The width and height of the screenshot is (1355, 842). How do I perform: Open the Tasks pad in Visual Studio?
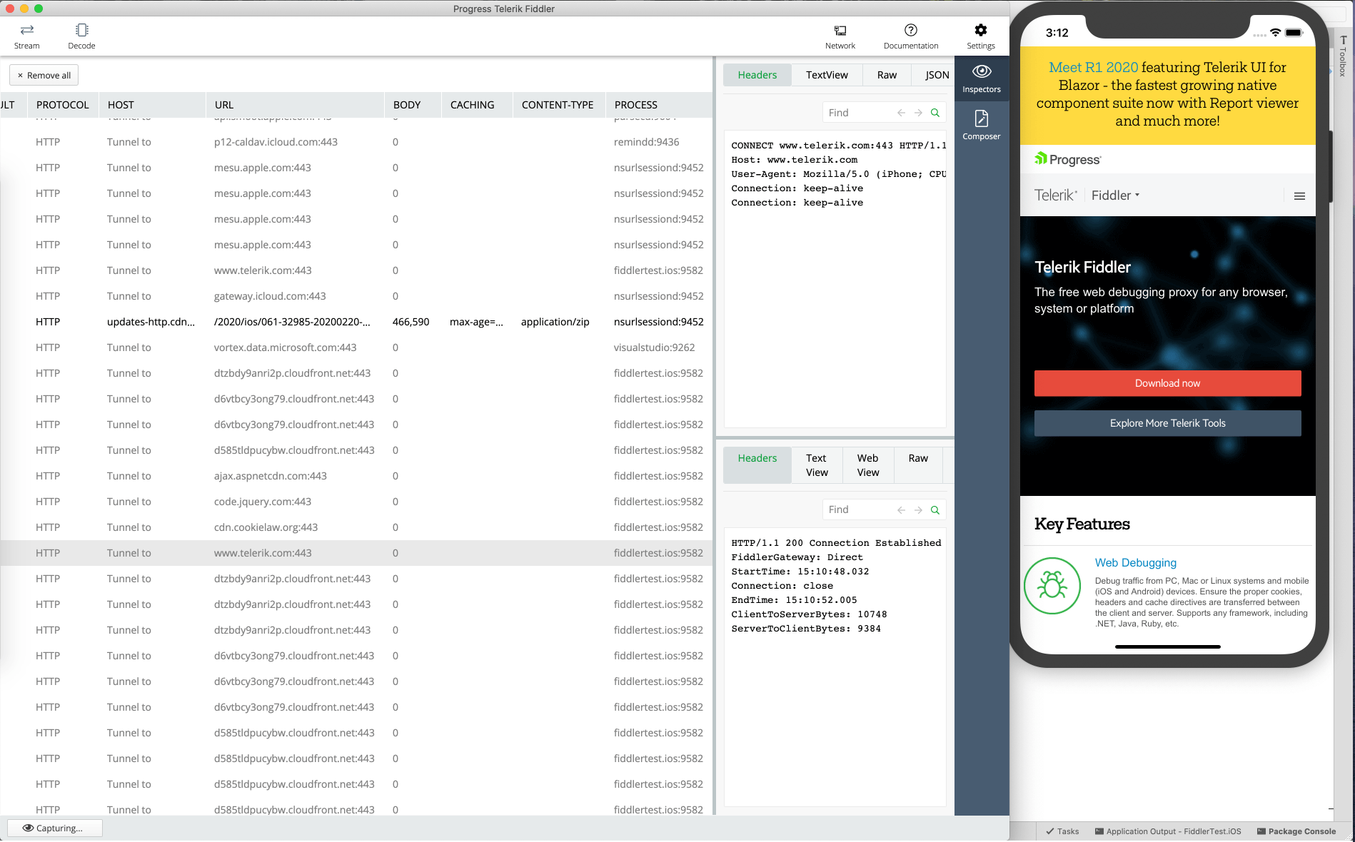click(1062, 831)
